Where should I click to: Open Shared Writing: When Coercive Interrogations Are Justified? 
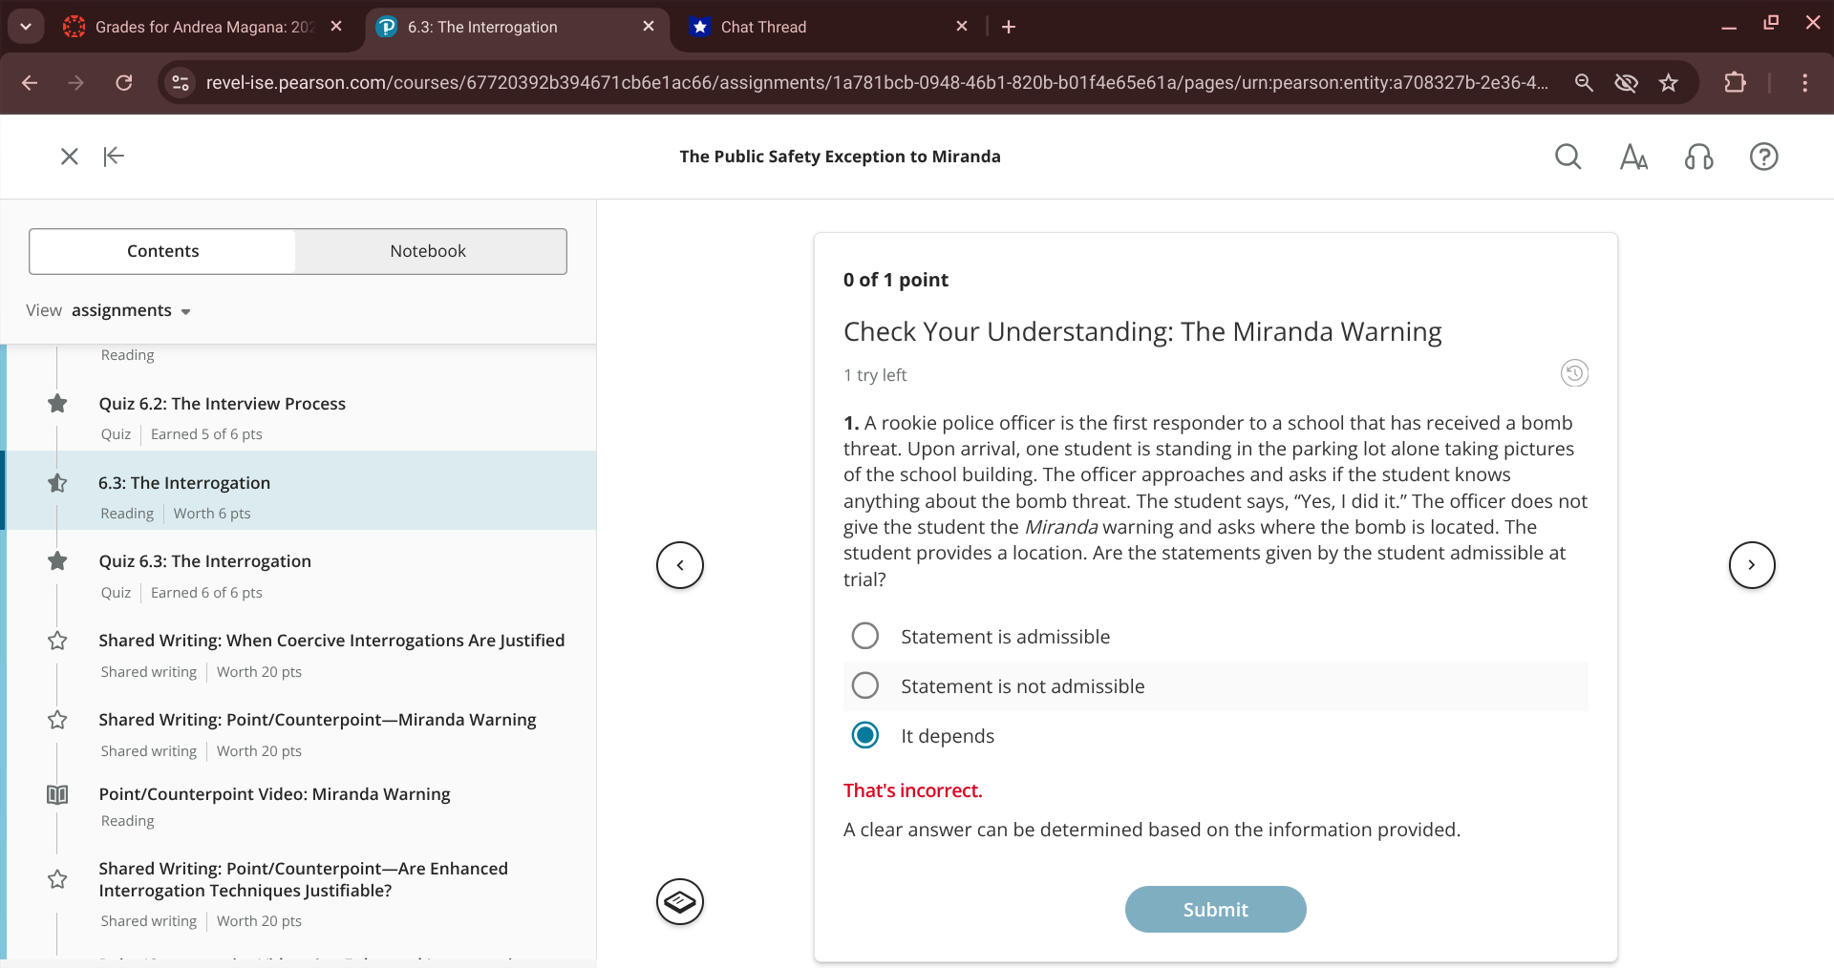331,641
